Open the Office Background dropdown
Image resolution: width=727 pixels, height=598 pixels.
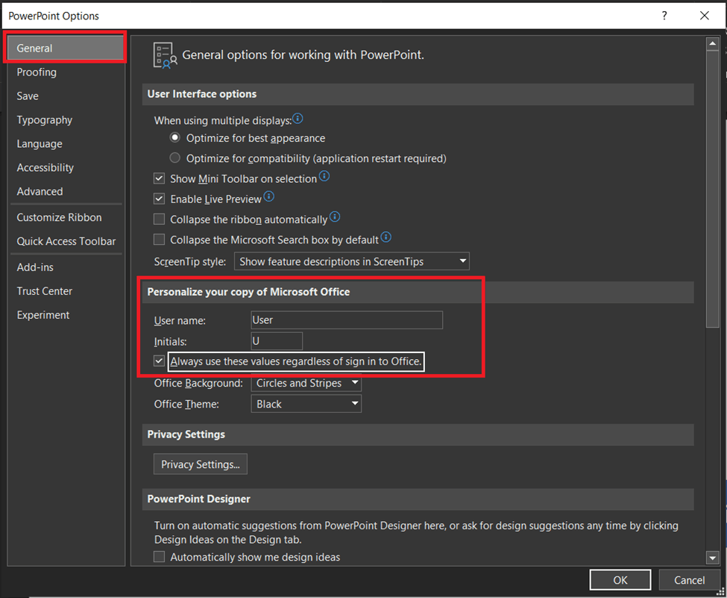pyautogui.click(x=306, y=383)
